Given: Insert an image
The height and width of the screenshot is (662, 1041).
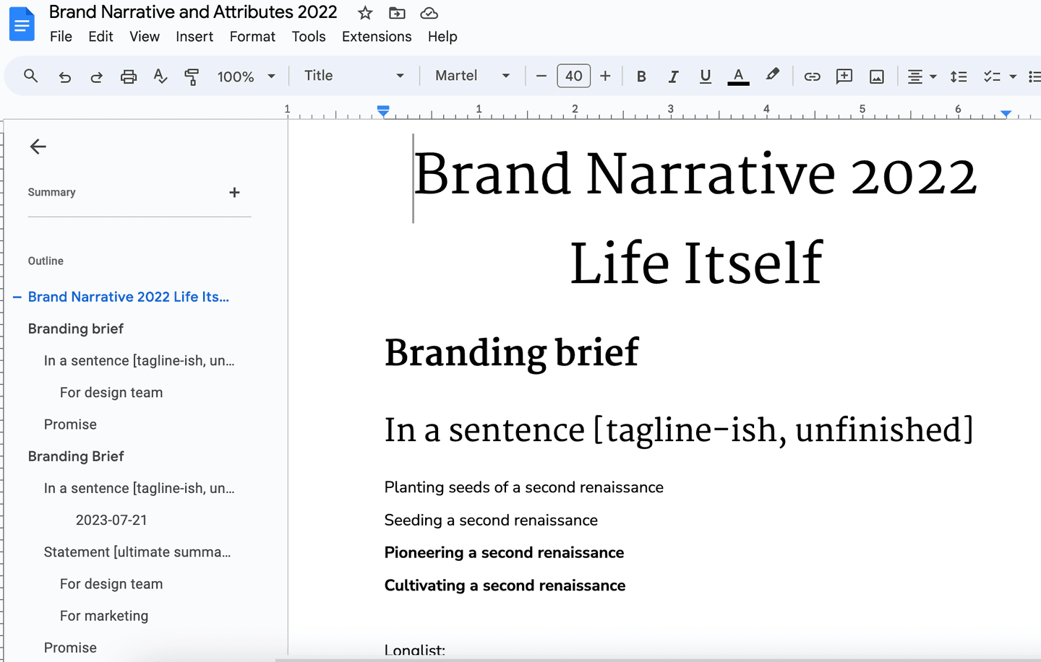Looking at the screenshot, I should pyautogui.click(x=876, y=76).
